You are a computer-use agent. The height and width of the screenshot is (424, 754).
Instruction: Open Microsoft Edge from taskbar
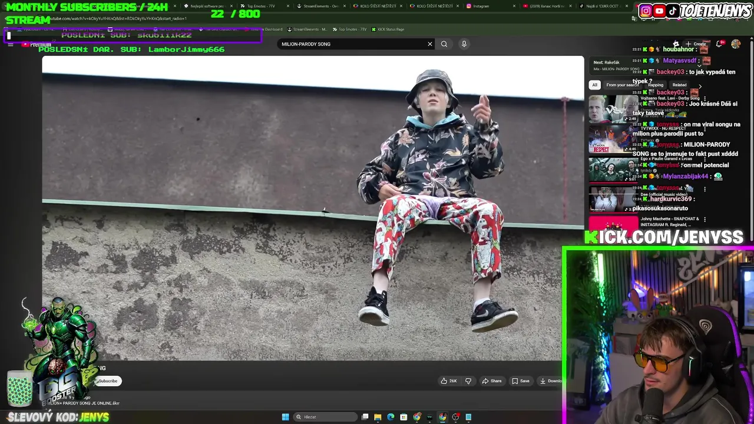(391, 417)
